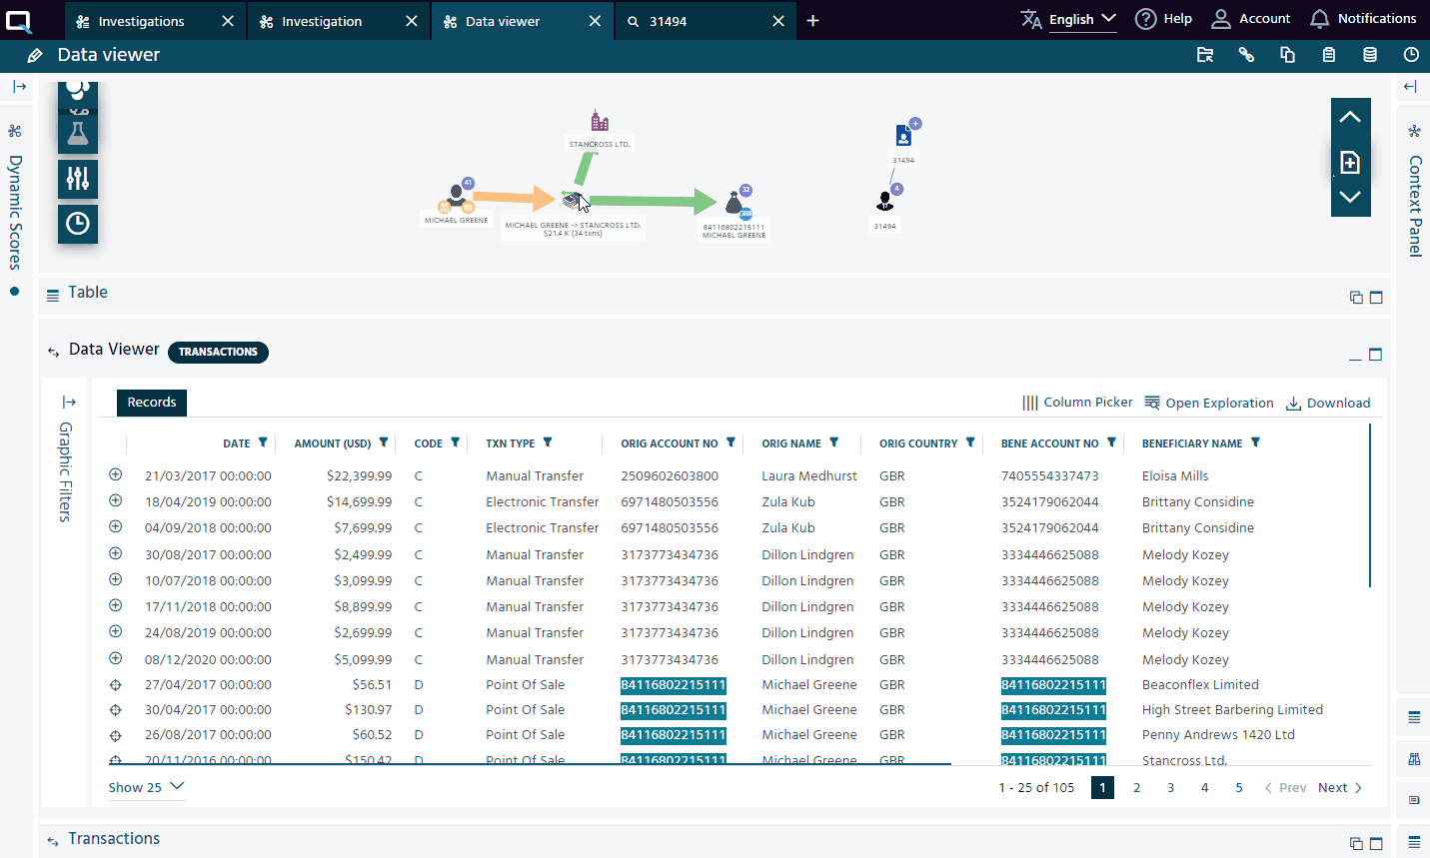Open the Show 25 page size dropdown
This screenshot has width=1430, height=858.
tap(145, 787)
